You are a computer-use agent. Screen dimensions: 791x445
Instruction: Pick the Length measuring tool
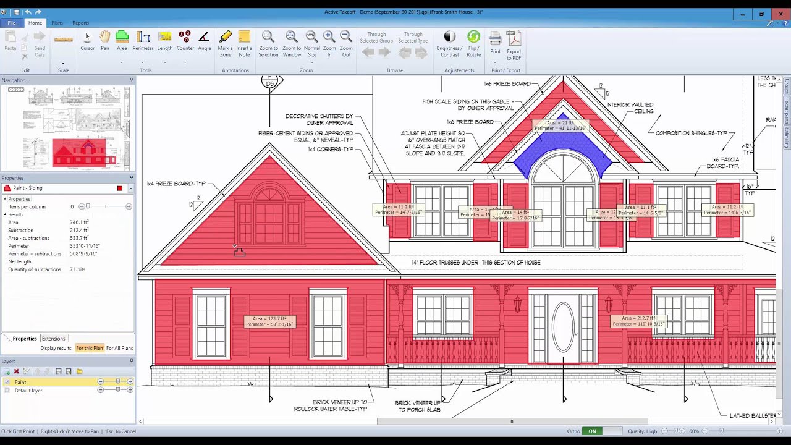point(165,41)
